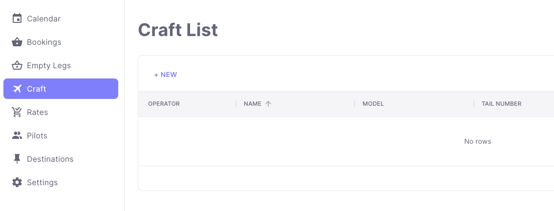This screenshot has width=554, height=211.
Task: Click the Destinations pin icon
Action: pos(17,159)
